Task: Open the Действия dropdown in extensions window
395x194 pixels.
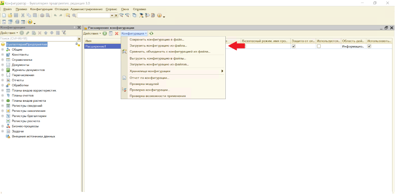Action: click(92, 33)
